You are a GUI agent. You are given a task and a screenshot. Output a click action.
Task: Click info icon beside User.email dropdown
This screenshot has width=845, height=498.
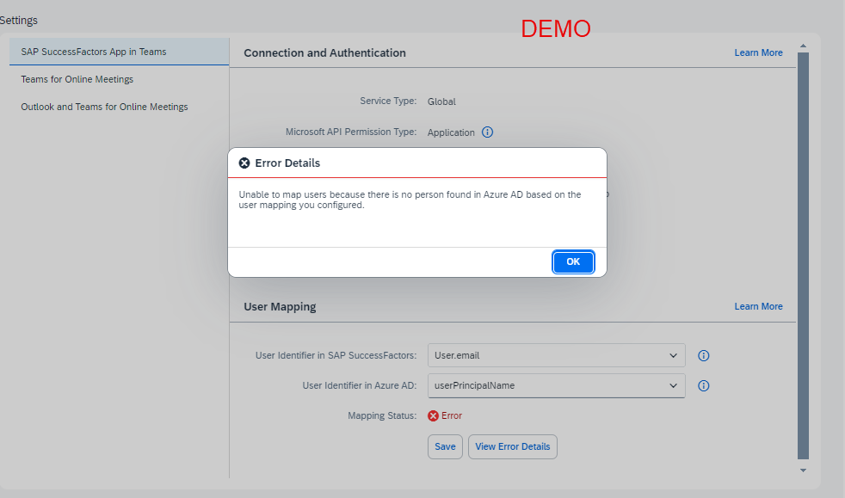click(703, 355)
